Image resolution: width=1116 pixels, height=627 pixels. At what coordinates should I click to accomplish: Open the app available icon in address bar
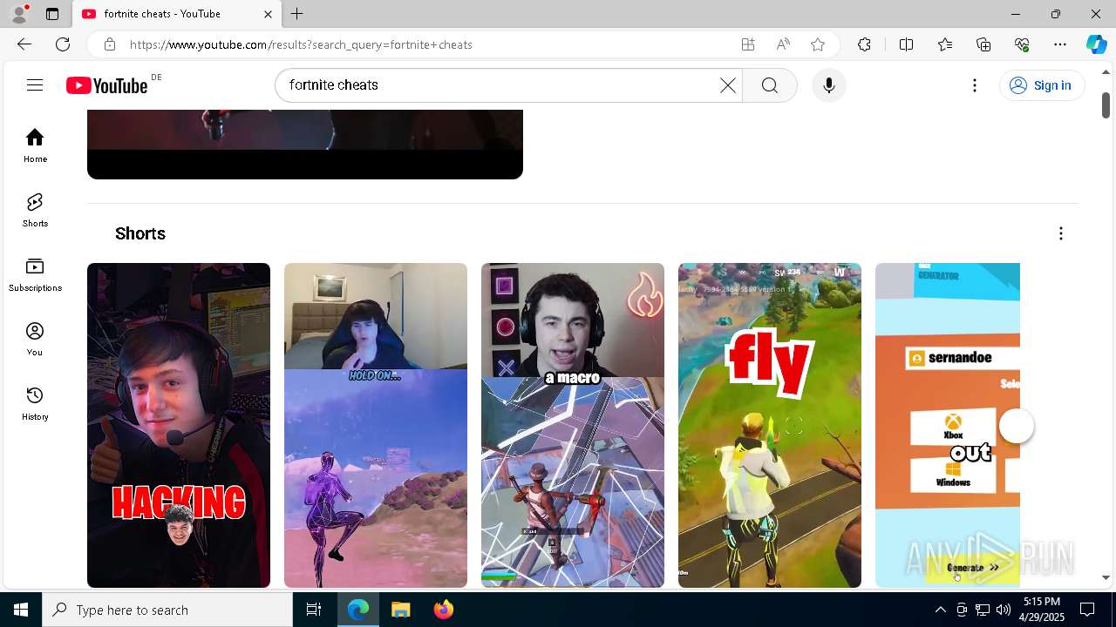pos(748,44)
